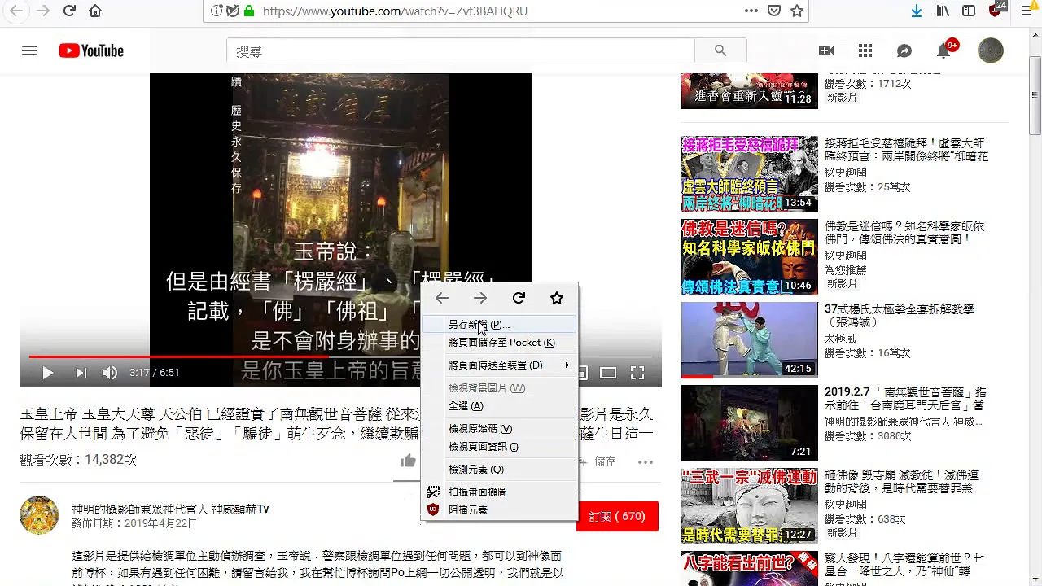The image size is (1042, 586).
Task: Click the context menu bookmark star
Action: [557, 298]
